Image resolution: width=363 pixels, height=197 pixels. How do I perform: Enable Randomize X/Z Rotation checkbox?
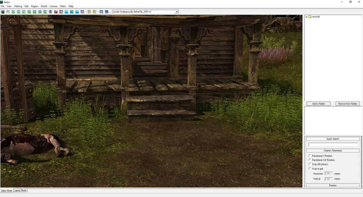[x=310, y=160]
